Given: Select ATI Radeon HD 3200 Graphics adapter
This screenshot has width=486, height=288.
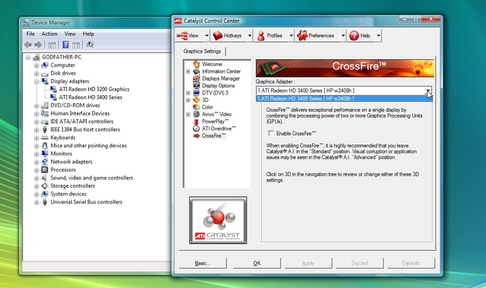Looking at the screenshot, I should [x=94, y=89].
